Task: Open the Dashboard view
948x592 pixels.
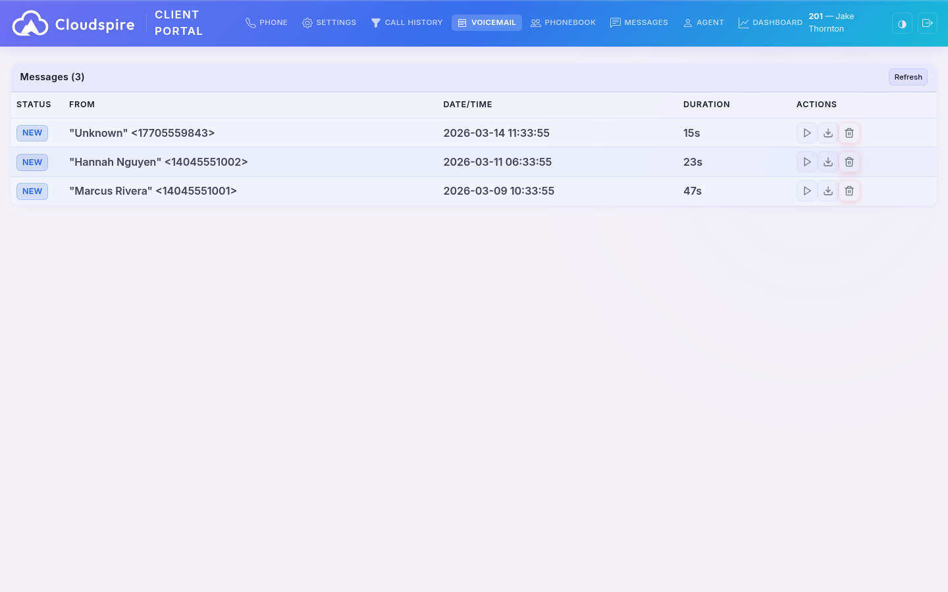Action: pos(770,22)
